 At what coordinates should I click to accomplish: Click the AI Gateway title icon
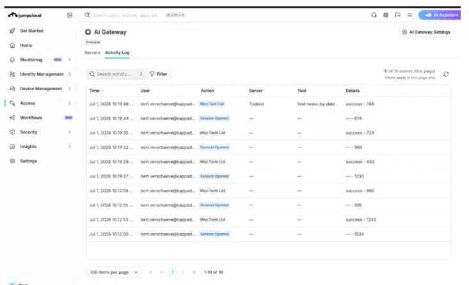tap(88, 32)
